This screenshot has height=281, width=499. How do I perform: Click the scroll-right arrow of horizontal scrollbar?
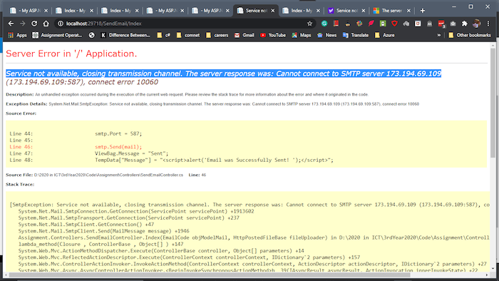pyautogui.click(x=487, y=275)
